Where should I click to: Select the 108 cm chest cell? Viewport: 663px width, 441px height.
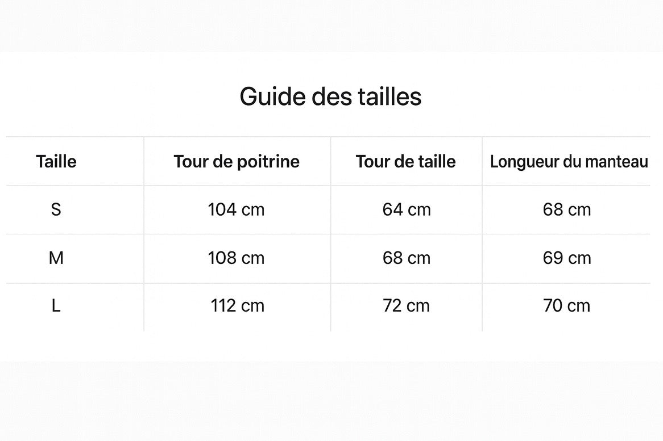(237, 258)
